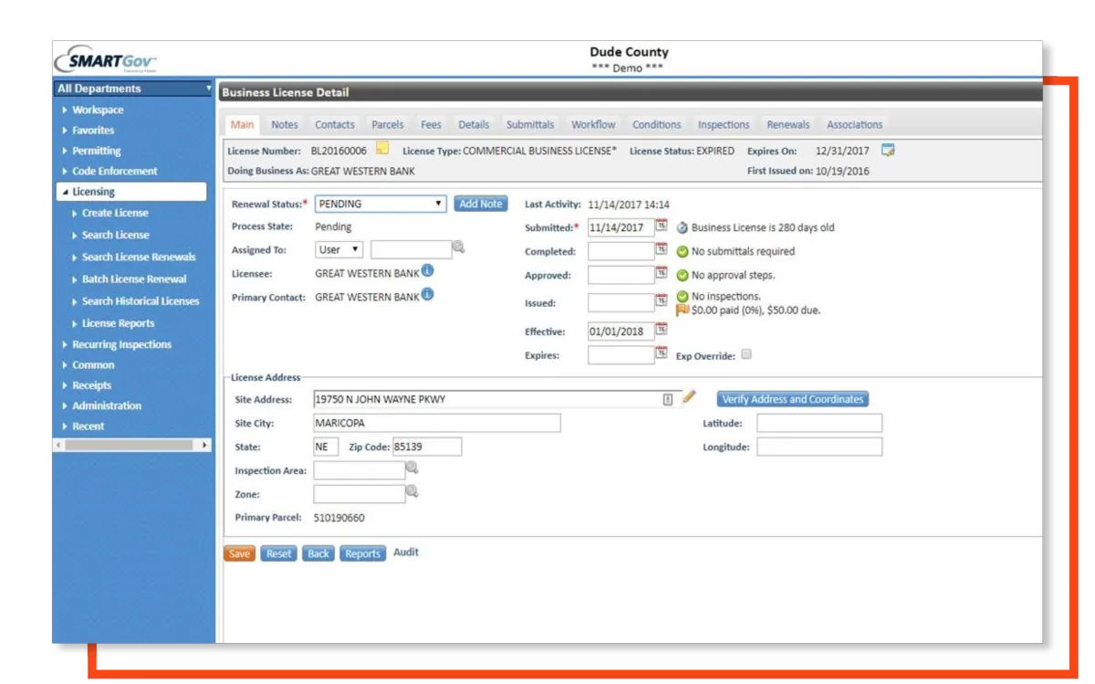Click the Reset button
This screenshot has height=684, width=1095.
[x=279, y=553]
